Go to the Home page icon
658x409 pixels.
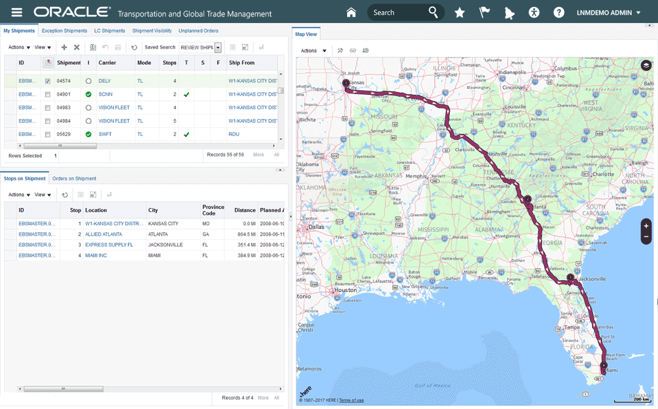[x=351, y=13]
